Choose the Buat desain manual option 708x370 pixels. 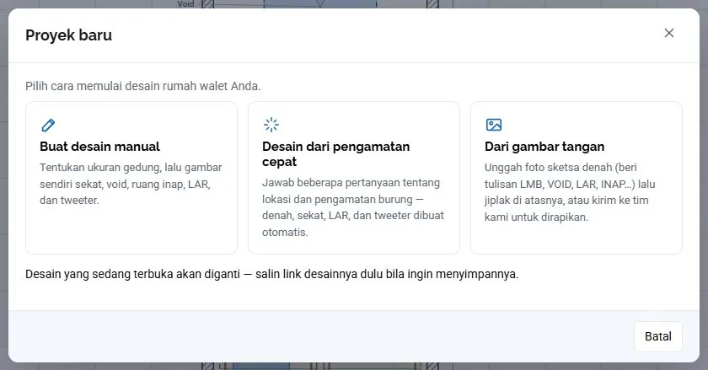click(x=131, y=178)
